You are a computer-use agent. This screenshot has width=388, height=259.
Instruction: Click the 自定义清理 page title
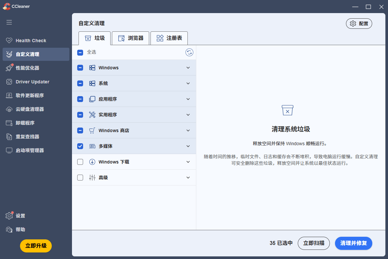pyautogui.click(x=92, y=23)
